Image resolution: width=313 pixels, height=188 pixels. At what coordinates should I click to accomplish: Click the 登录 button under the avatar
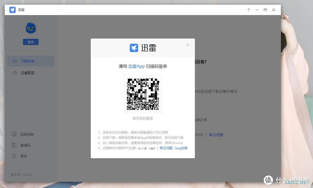pos(31,42)
